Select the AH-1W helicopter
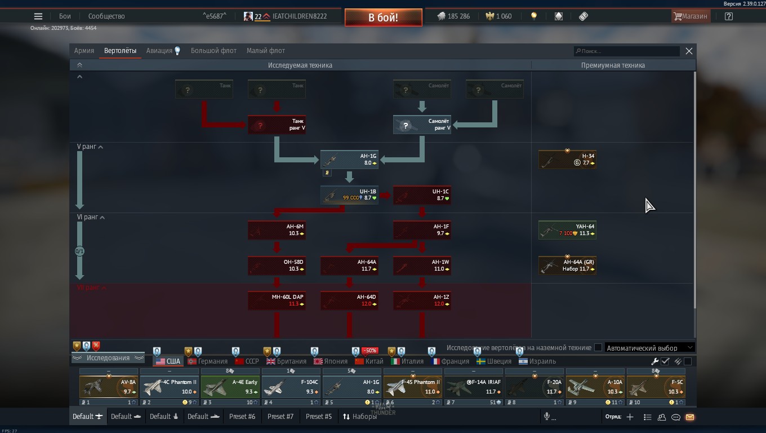 [422, 266]
